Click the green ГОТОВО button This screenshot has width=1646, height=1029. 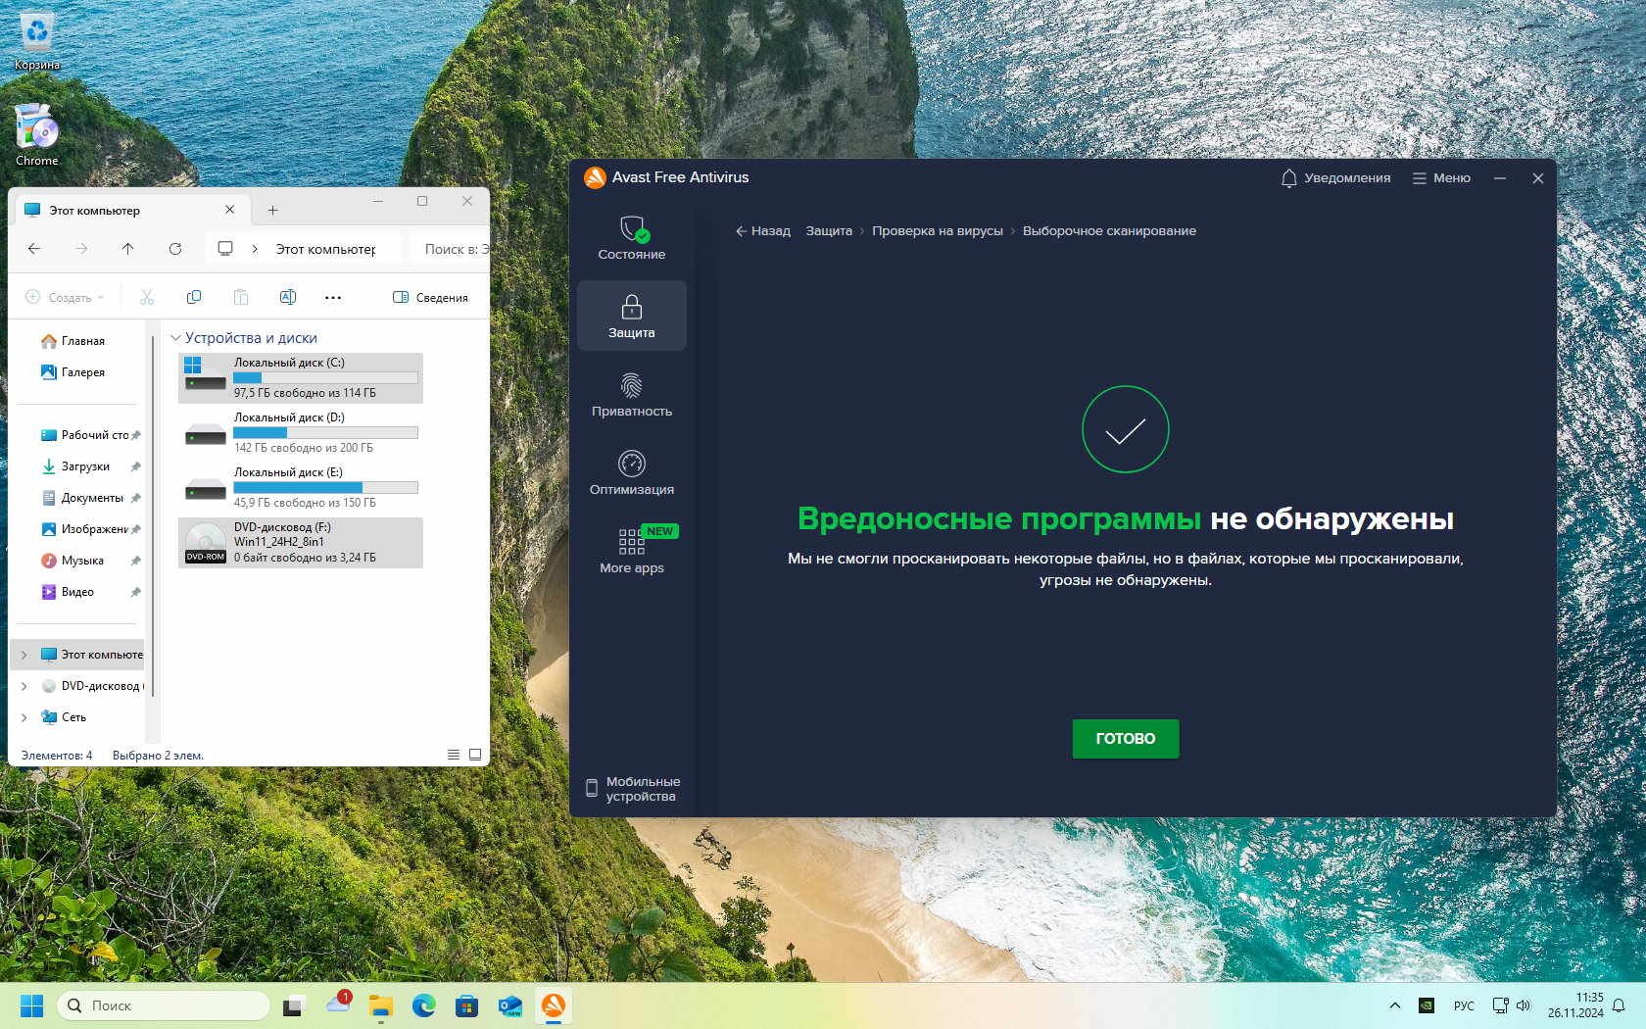(1125, 739)
